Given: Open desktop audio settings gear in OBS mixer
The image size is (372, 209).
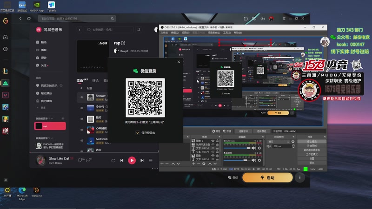Looking at the screenshot, I should click(259, 160).
